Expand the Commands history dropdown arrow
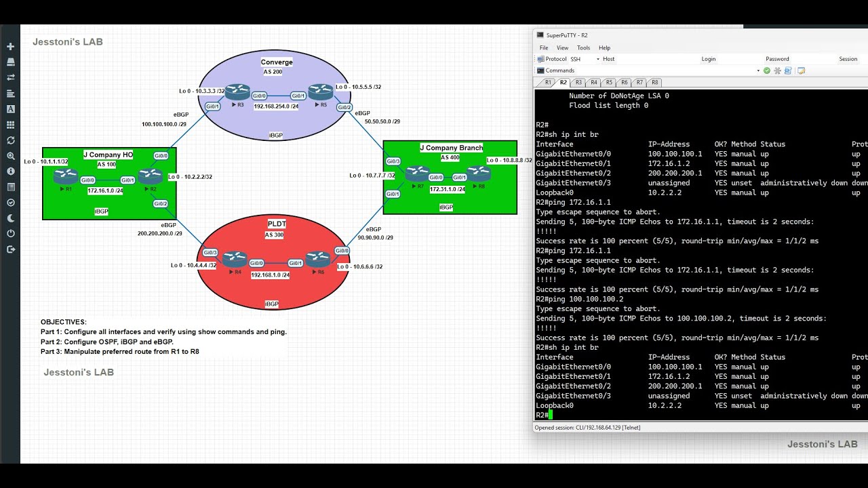 click(x=758, y=70)
